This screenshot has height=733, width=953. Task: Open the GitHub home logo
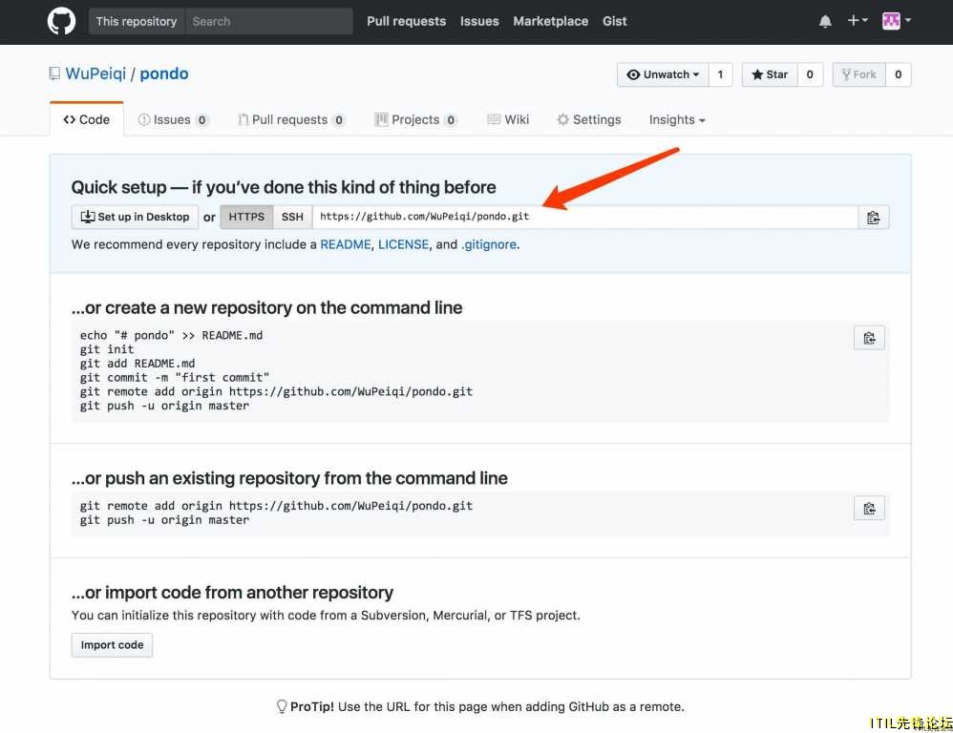[x=61, y=21]
